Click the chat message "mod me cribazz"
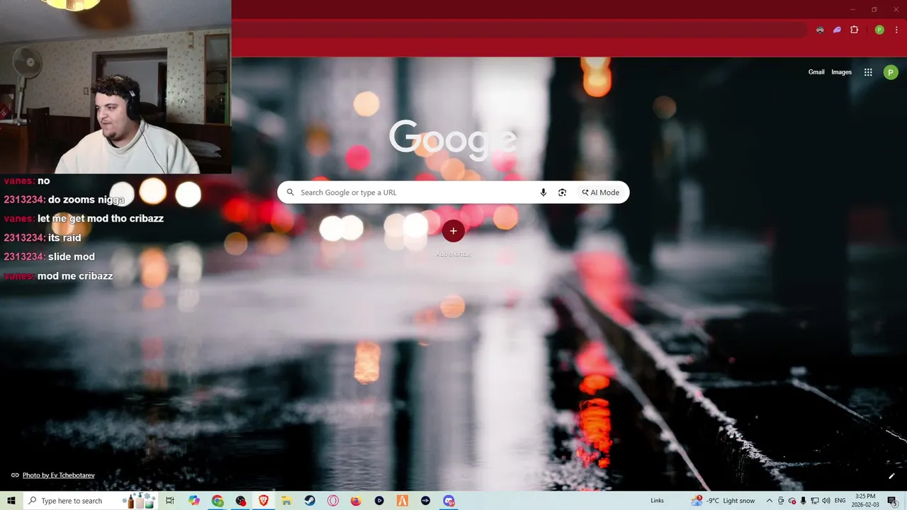The image size is (907, 510). pyautogui.click(x=75, y=276)
